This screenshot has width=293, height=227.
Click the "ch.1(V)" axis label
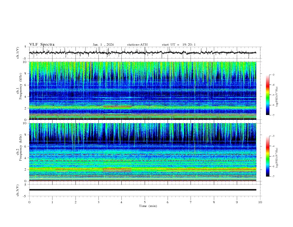coord(18,53)
